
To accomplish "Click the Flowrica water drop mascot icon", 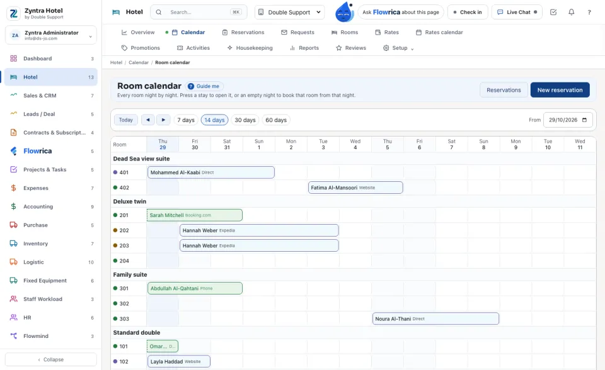I will point(344,11).
